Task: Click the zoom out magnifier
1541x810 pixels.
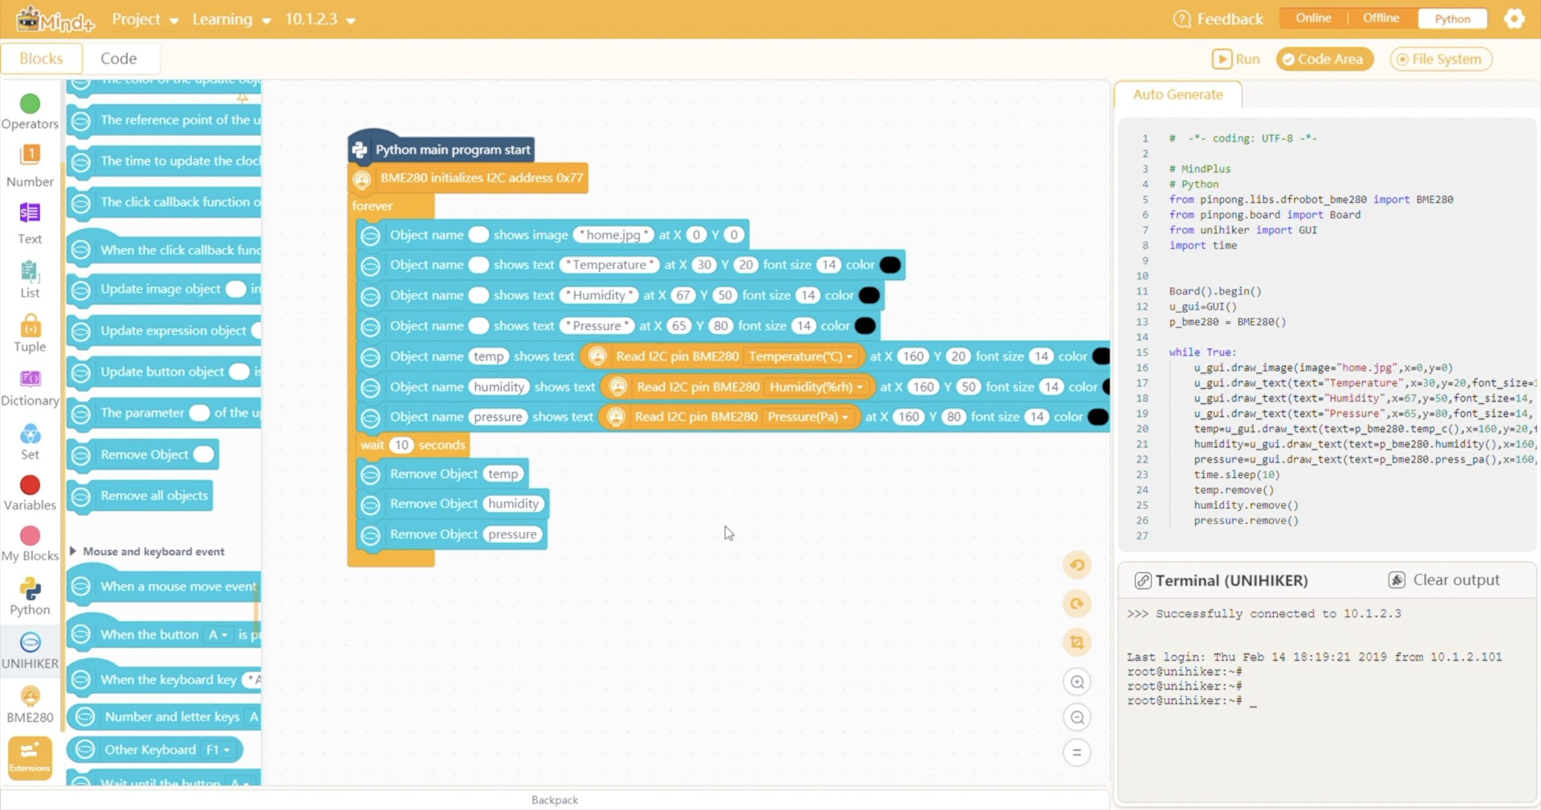Action: pyautogui.click(x=1077, y=717)
